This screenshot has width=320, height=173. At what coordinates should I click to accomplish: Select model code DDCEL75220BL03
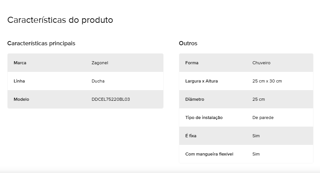(111, 99)
